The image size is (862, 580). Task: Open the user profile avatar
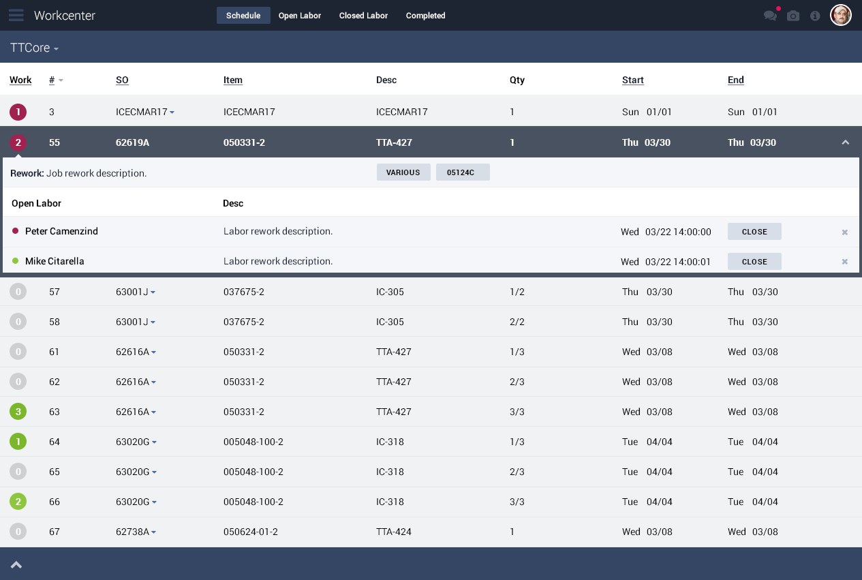pyautogui.click(x=841, y=15)
